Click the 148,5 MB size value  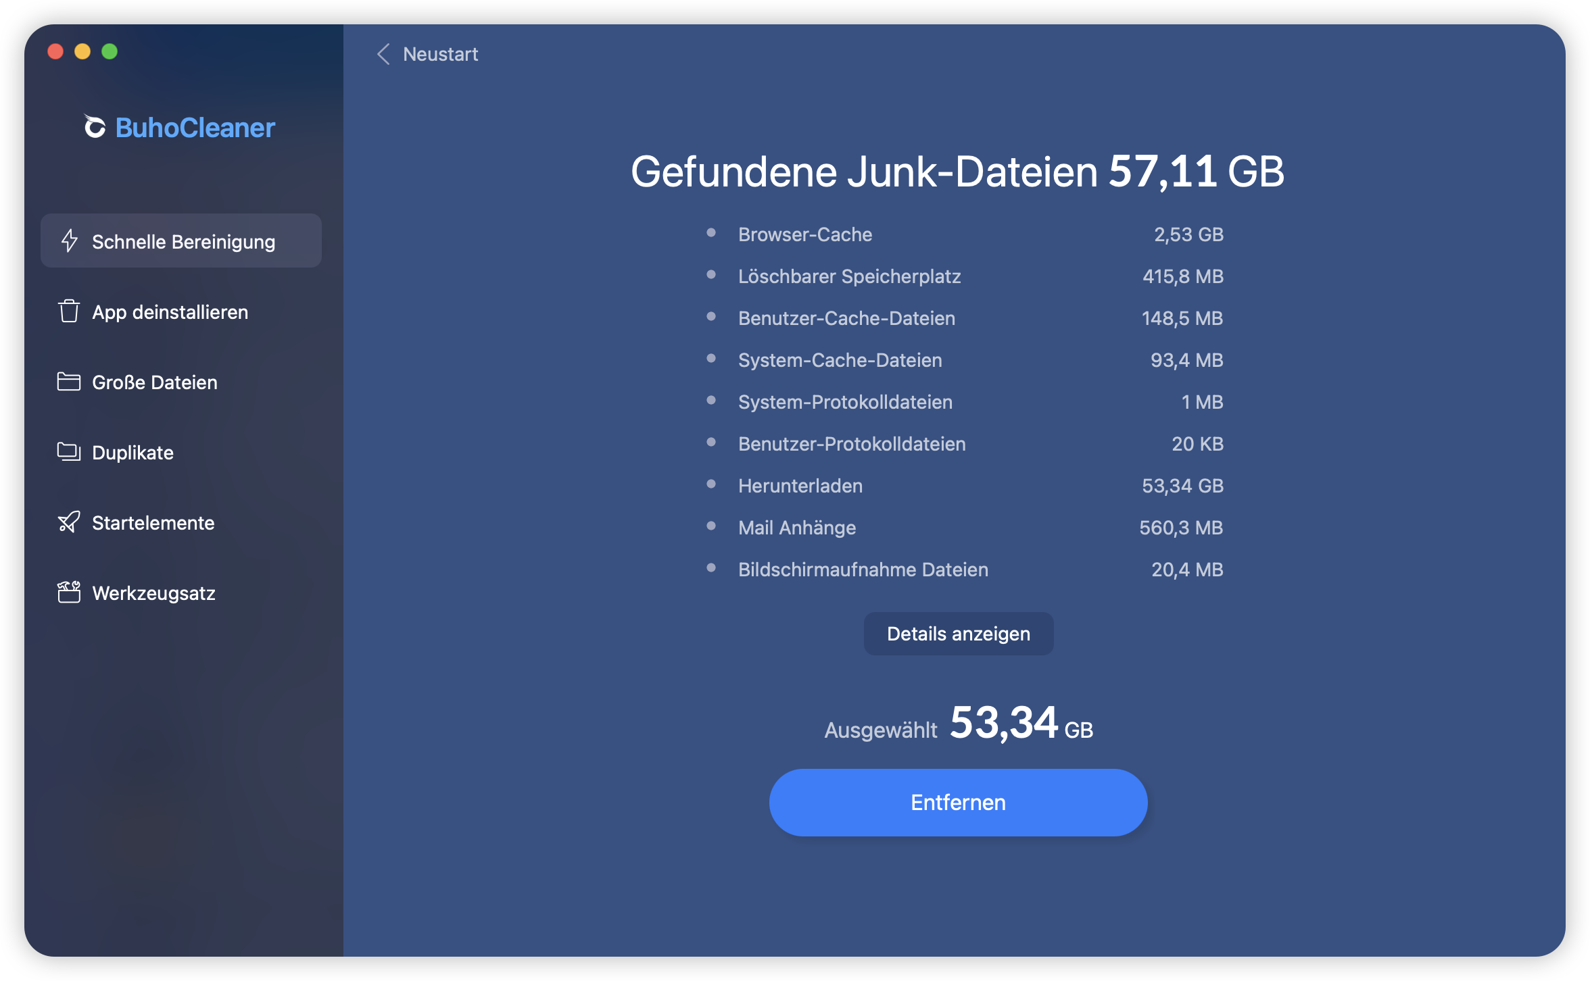pyautogui.click(x=1182, y=318)
